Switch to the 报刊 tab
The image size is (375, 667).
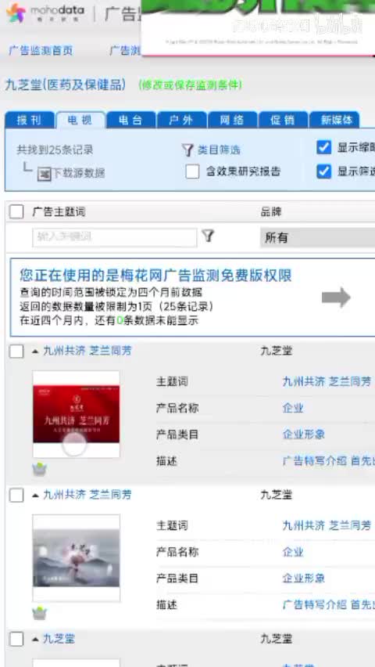tap(30, 120)
